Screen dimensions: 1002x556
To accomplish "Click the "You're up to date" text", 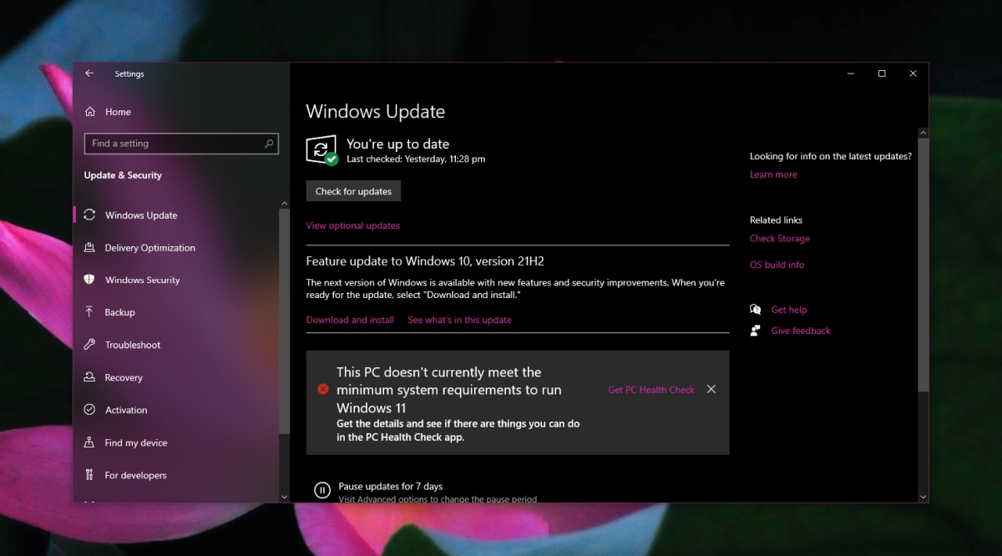I will 397,144.
